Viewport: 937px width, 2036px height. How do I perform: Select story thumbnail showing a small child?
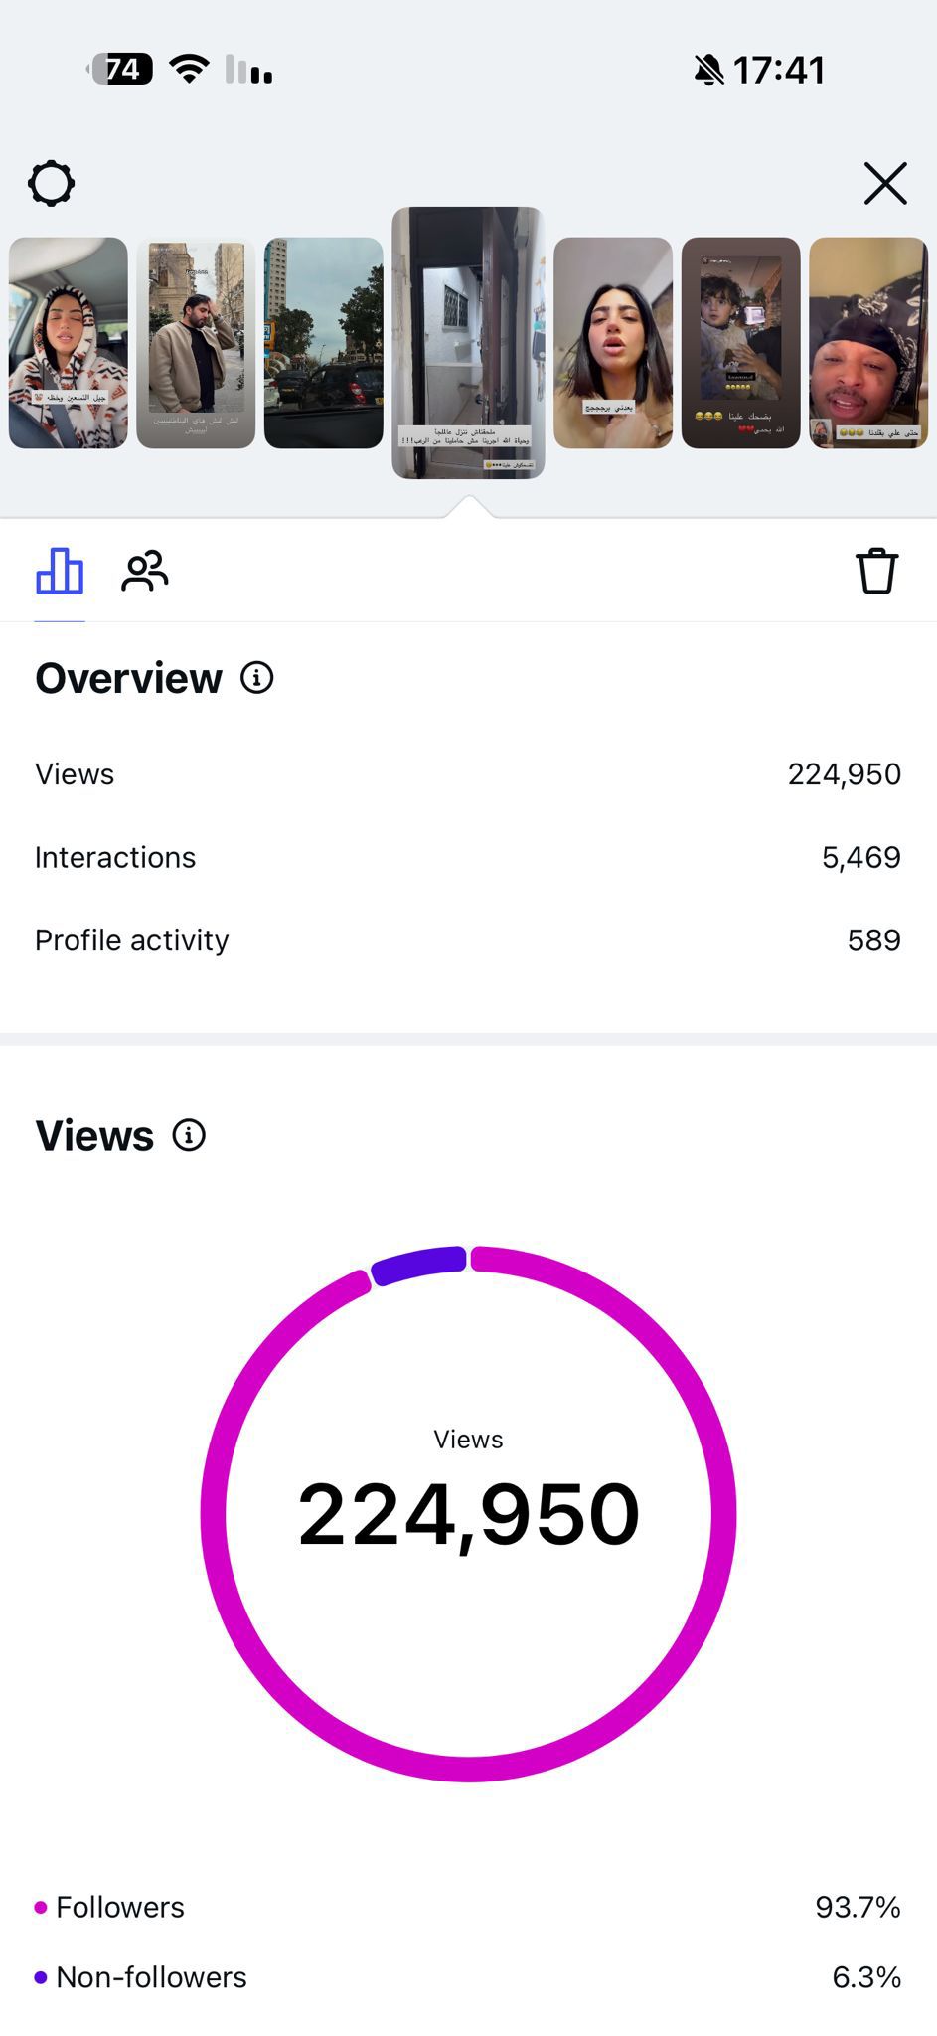click(741, 343)
